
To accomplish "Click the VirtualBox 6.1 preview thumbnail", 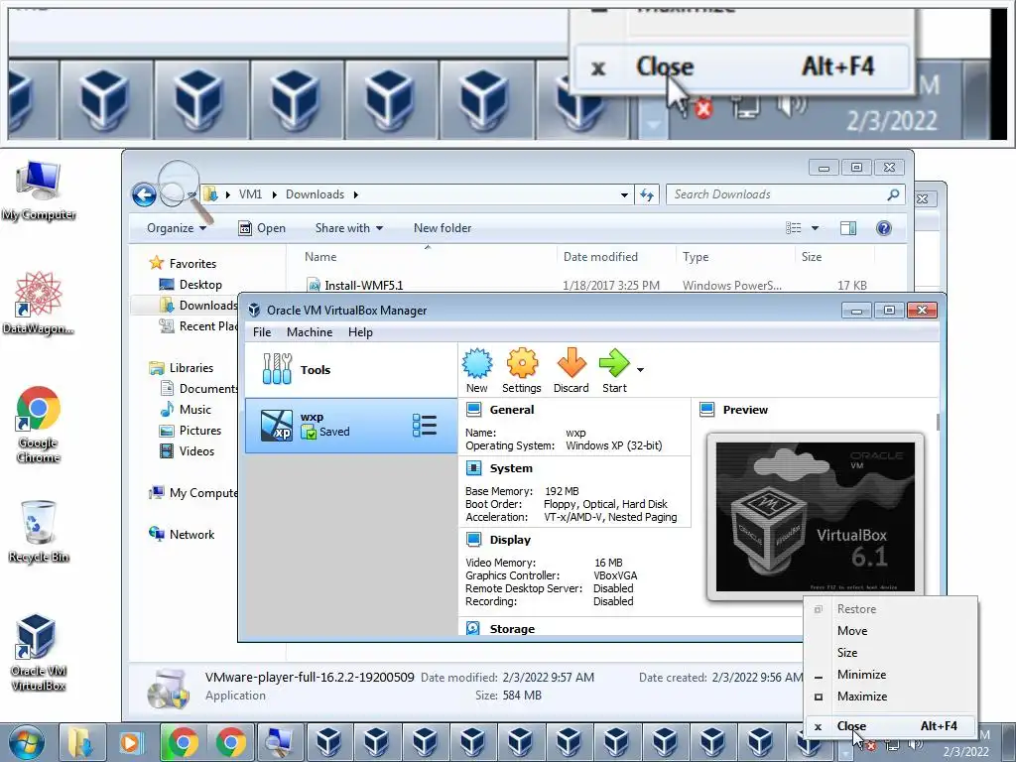I will click(x=816, y=516).
